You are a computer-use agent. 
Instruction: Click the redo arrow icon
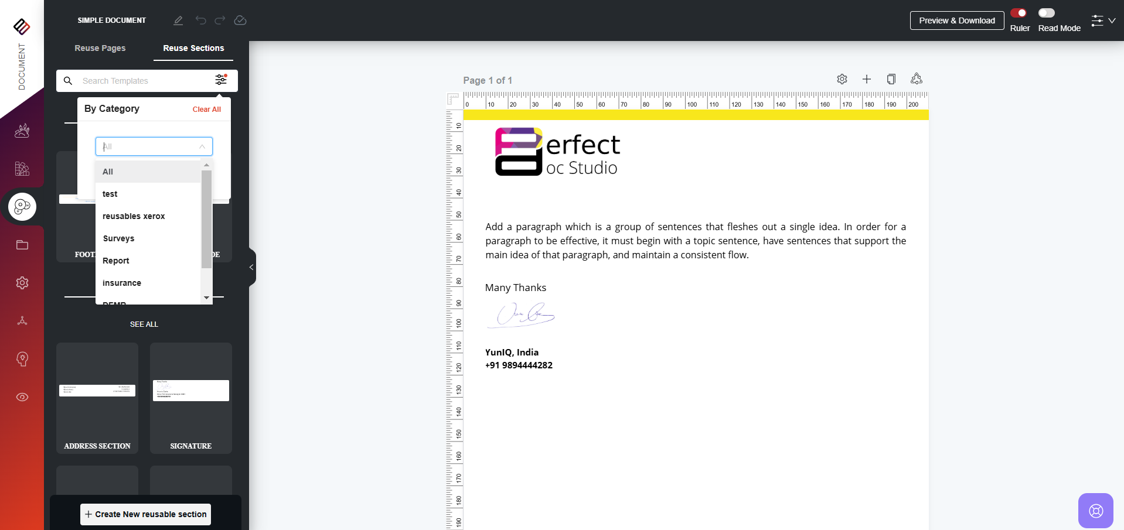[x=220, y=20]
